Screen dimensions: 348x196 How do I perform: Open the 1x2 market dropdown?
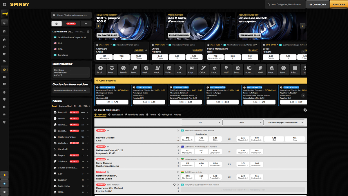tap(201, 123)
